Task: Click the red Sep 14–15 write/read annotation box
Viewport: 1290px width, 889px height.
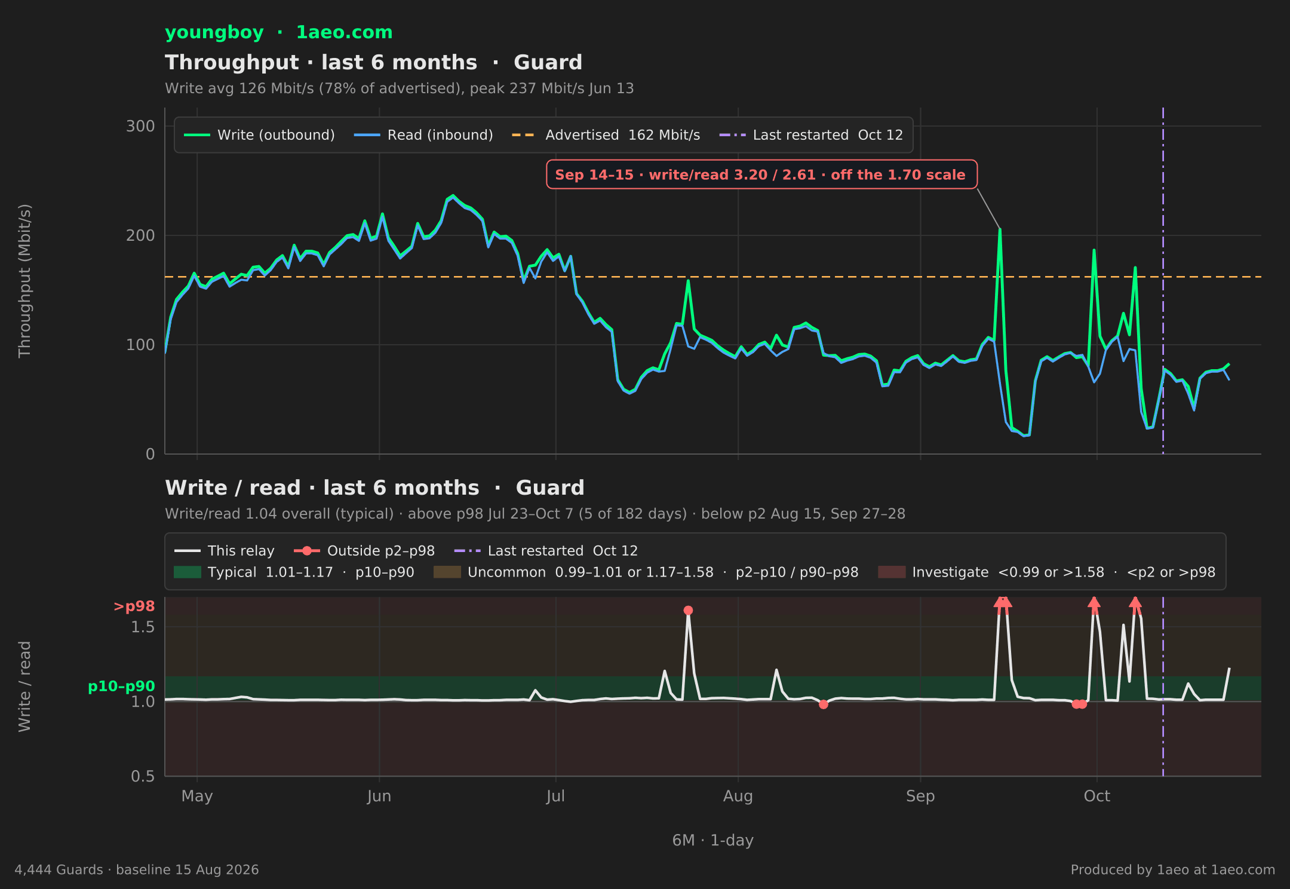Action: [761, 174]
